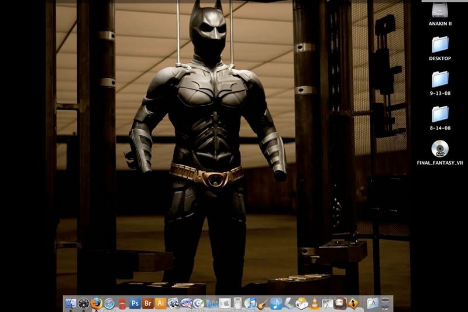Open the gray Apple logo box icon
Screen dimensions: 468x312
[225, 303]
